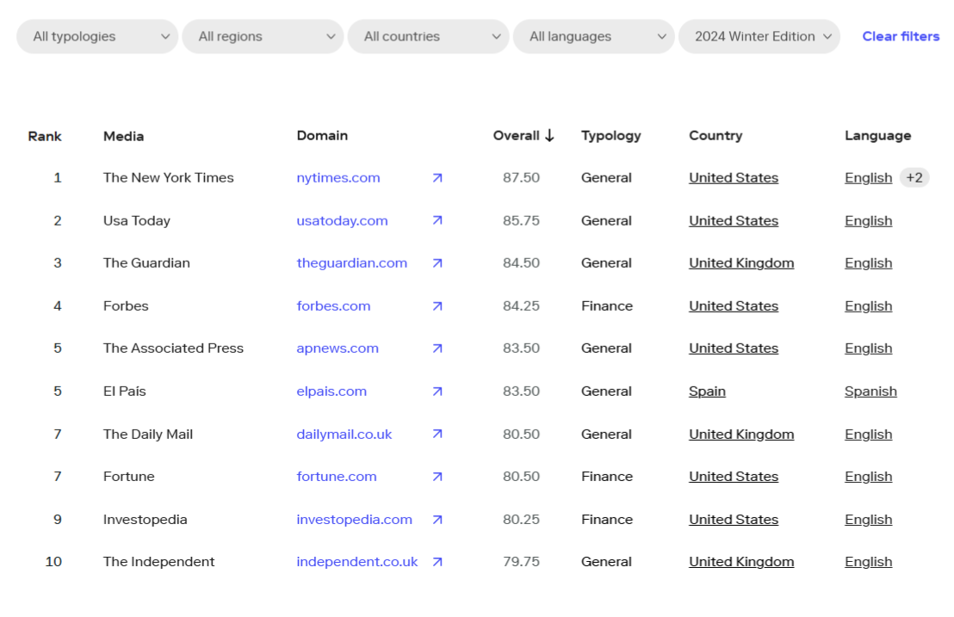Image resolution: width=954 pixels, height=617 pixels.
Task: Expand the All countries dropdown
Action: tap(428, 37)
